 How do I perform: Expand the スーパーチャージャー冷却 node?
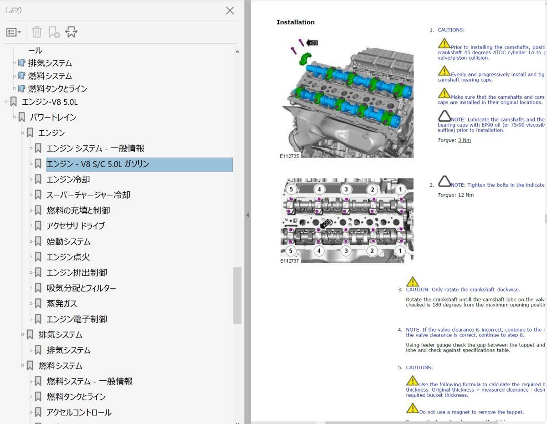tap(31, 194)
